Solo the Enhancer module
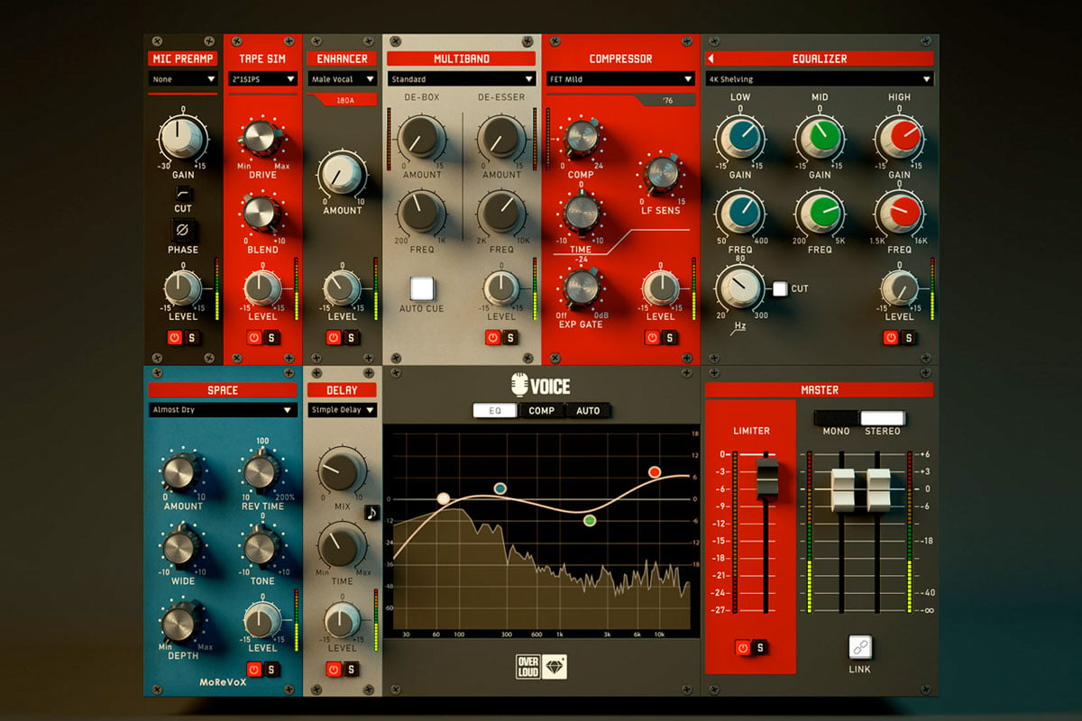1082x721 pixels. [x=350, y=337]
